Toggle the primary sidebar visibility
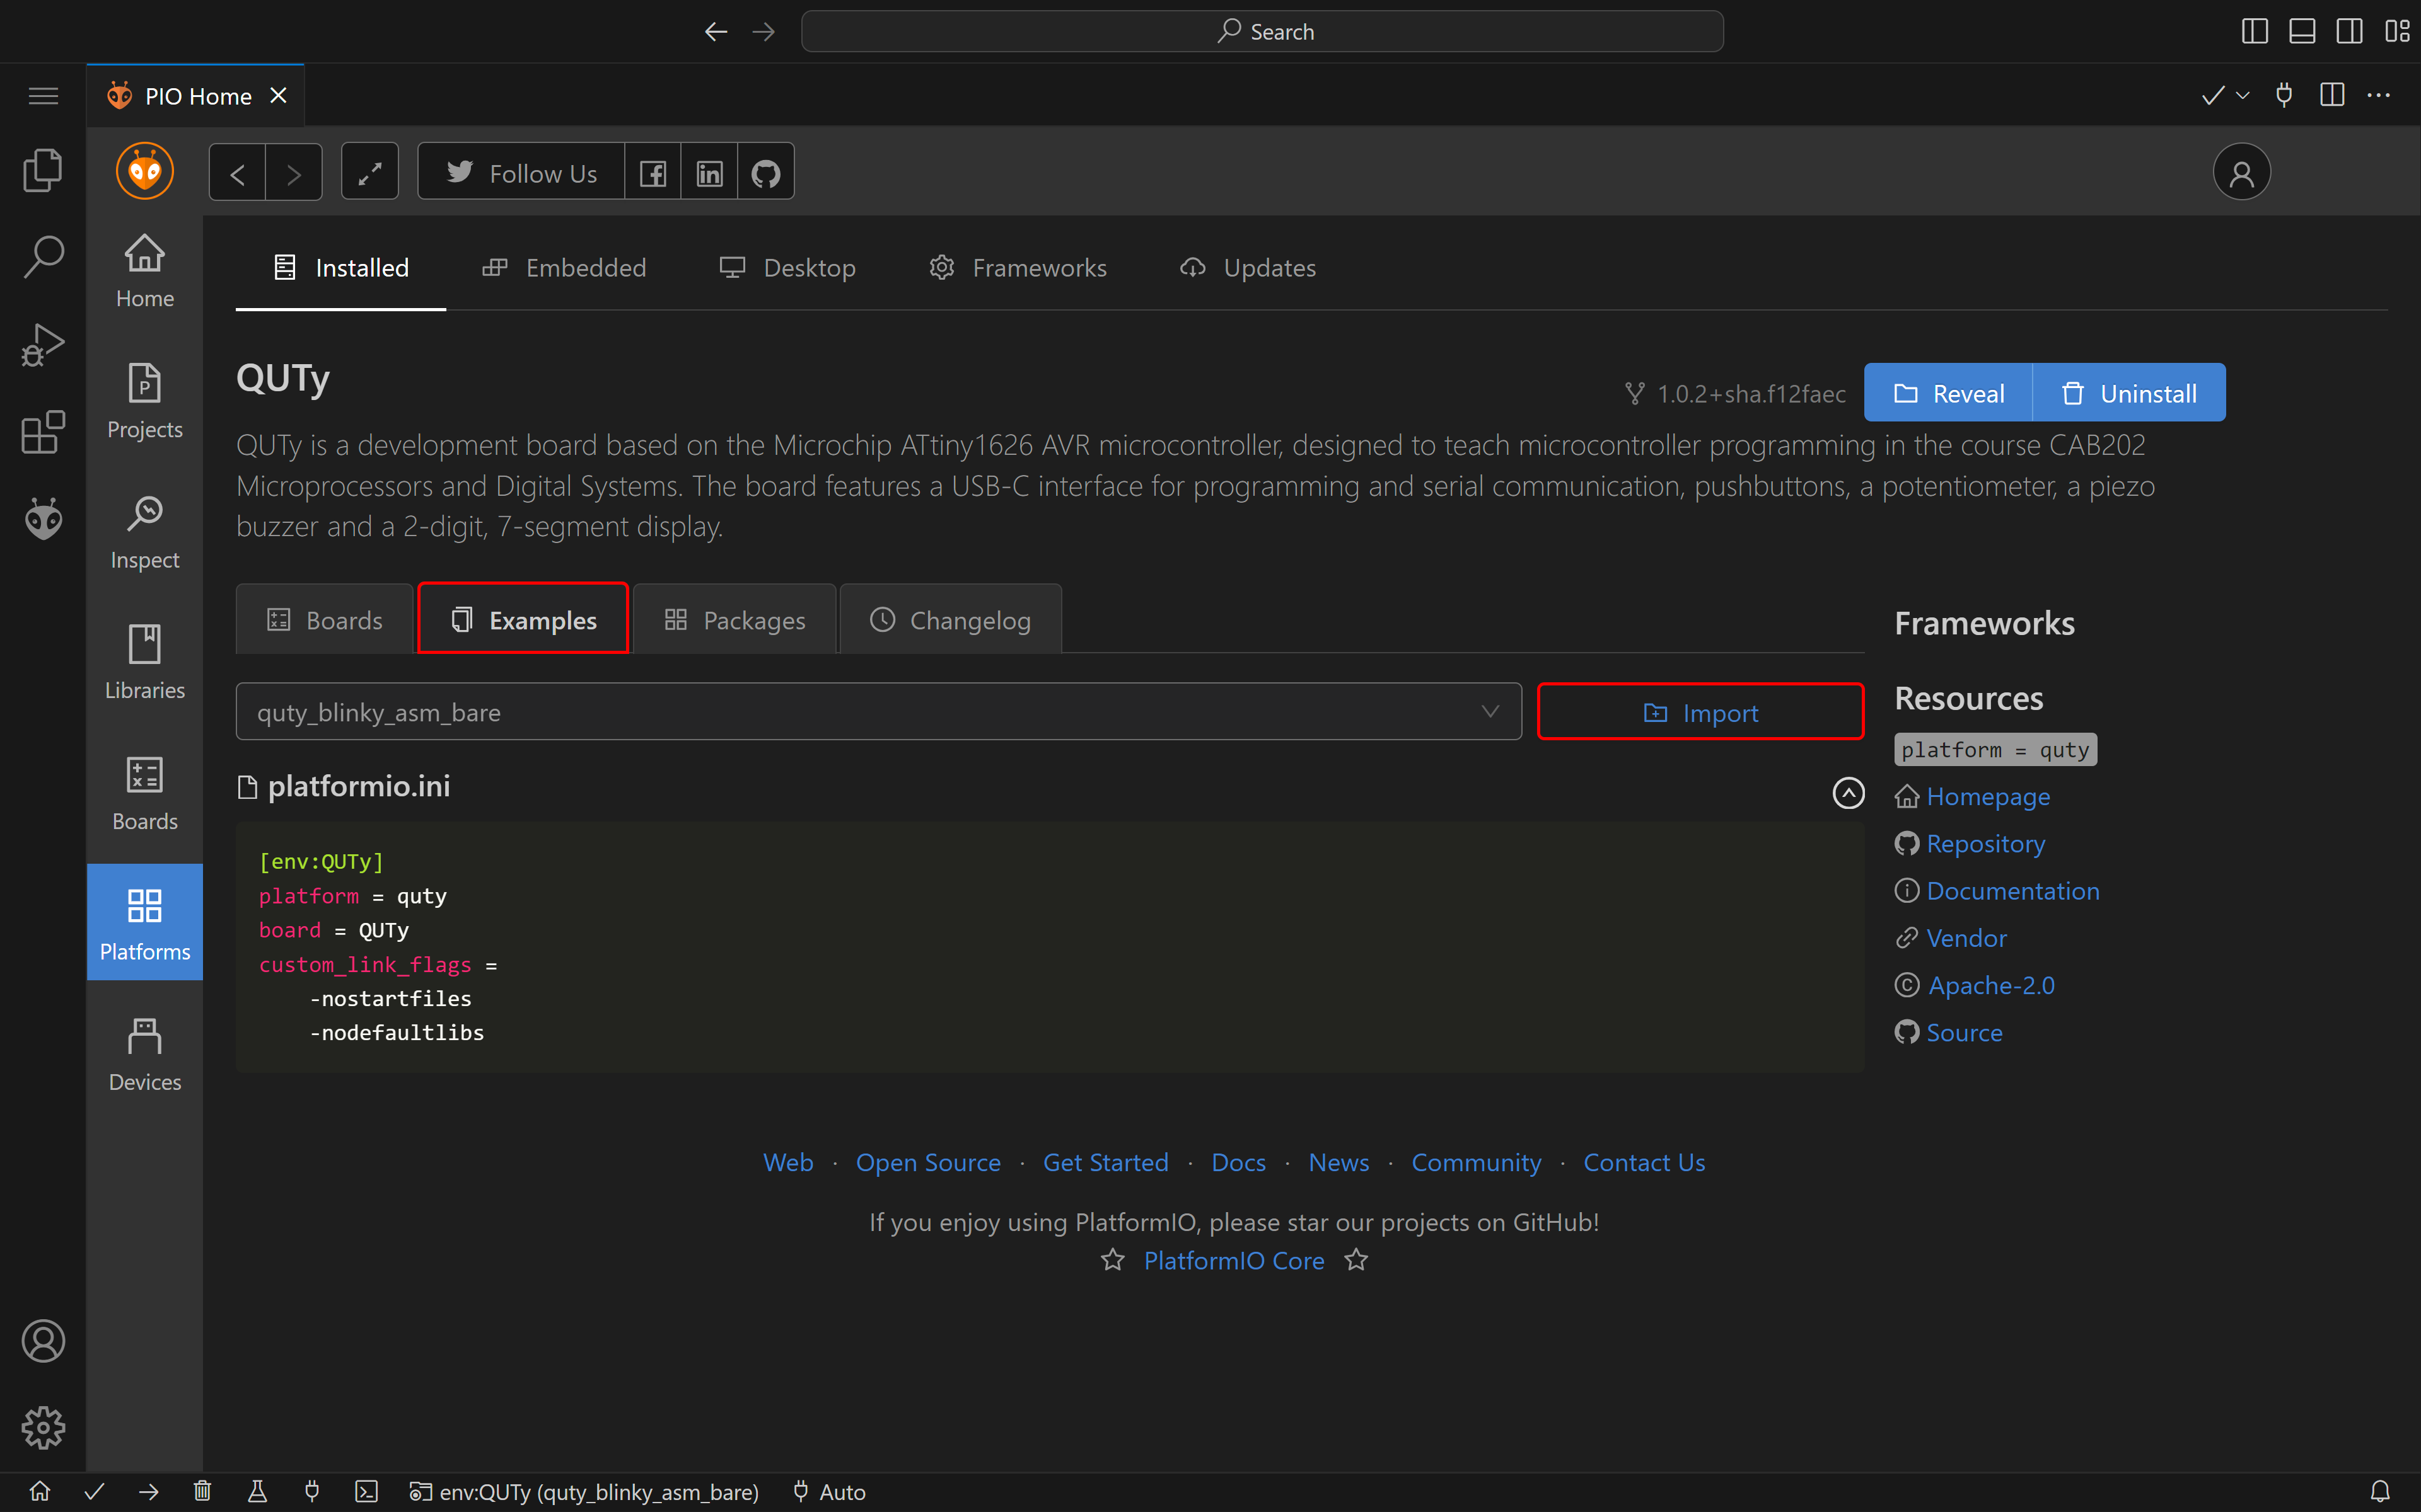This screenshot has width=2421, height=1512. pyautogui.click(x=2254, y=31)
